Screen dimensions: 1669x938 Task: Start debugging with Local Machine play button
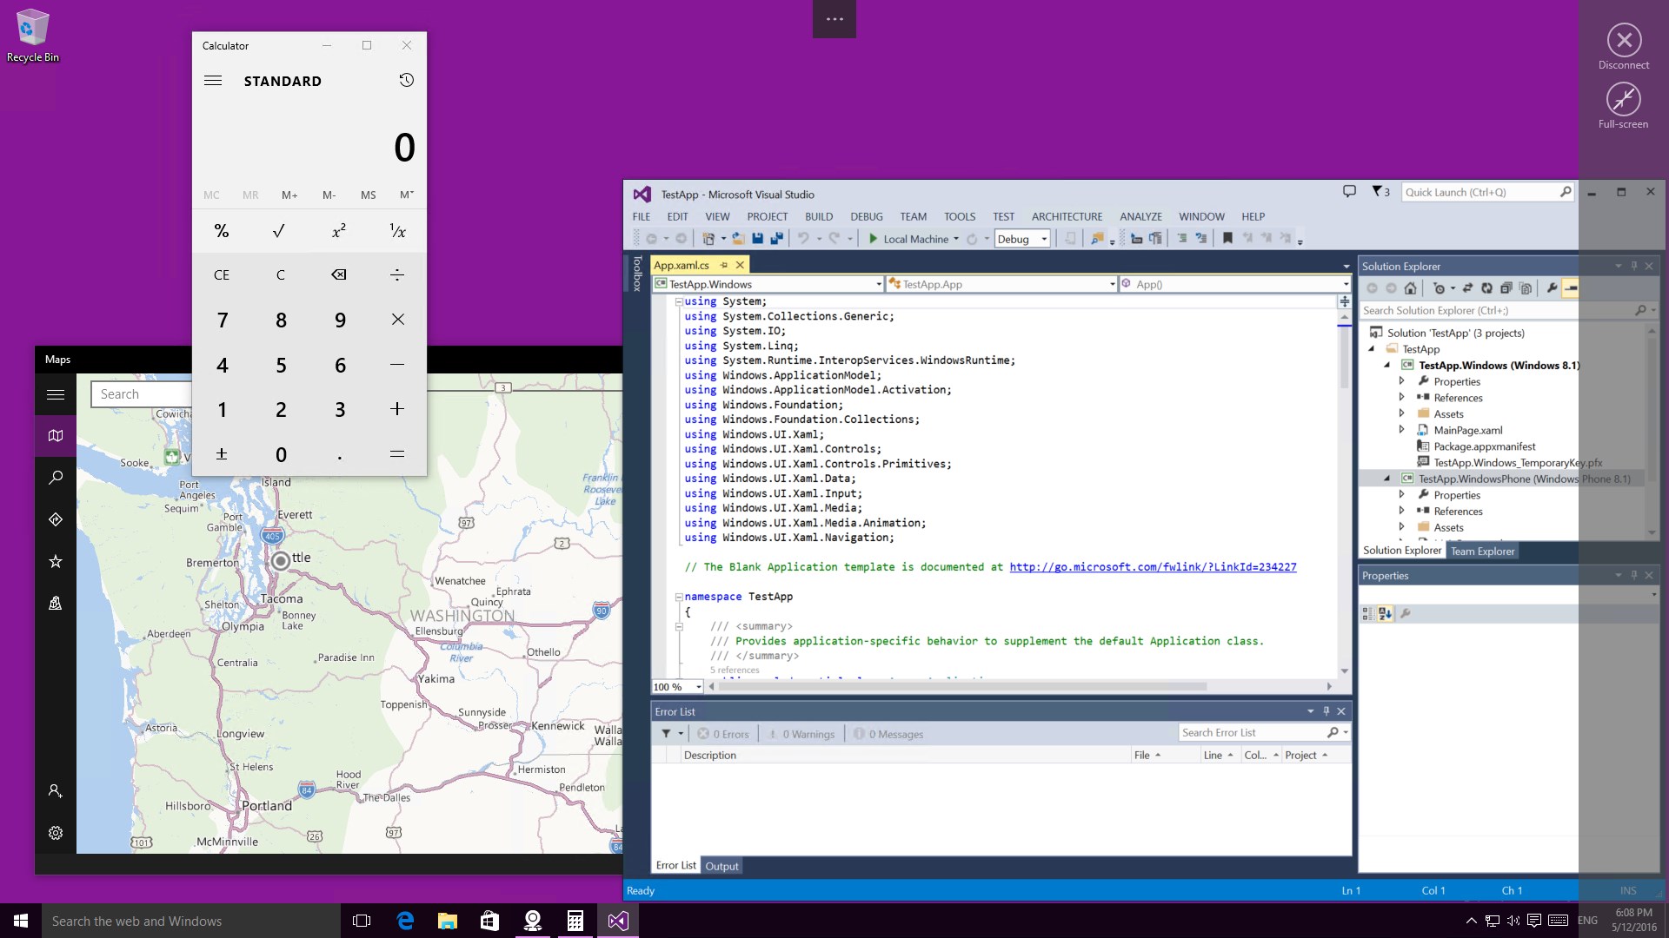coord(874,239)
